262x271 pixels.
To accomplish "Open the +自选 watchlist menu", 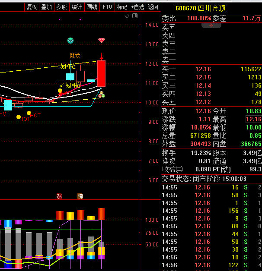I will point(137,7).
